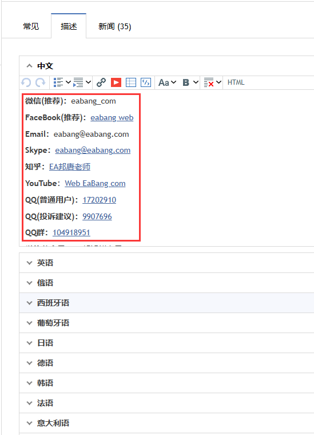
Task: Click the Aa font size icon
Action: (x=164, y=82)
